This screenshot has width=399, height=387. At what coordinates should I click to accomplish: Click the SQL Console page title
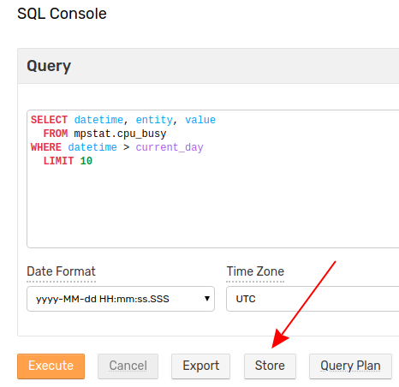(62, 14)
